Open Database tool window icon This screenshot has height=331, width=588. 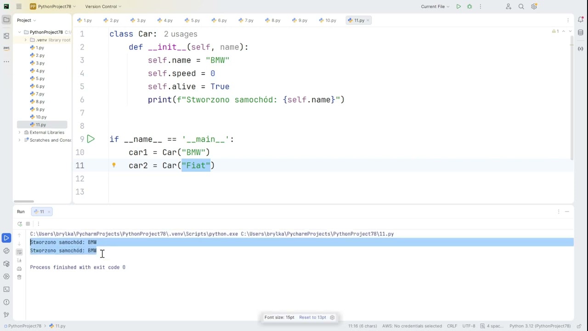coord(581,33)
